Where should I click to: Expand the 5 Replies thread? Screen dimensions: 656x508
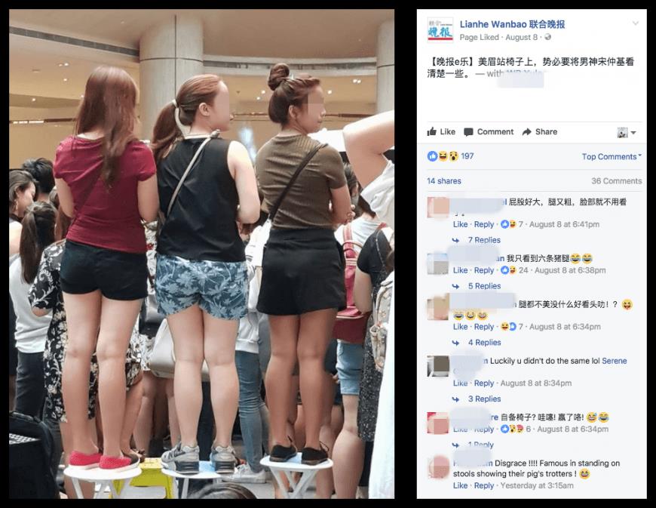point(485,286)
